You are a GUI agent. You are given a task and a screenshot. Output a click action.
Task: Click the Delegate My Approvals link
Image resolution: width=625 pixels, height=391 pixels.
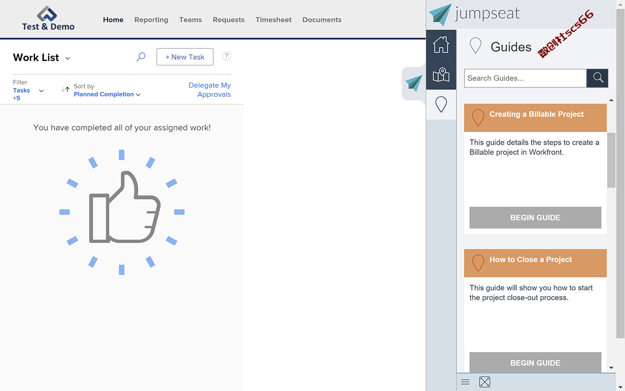(x=209, y=90)
